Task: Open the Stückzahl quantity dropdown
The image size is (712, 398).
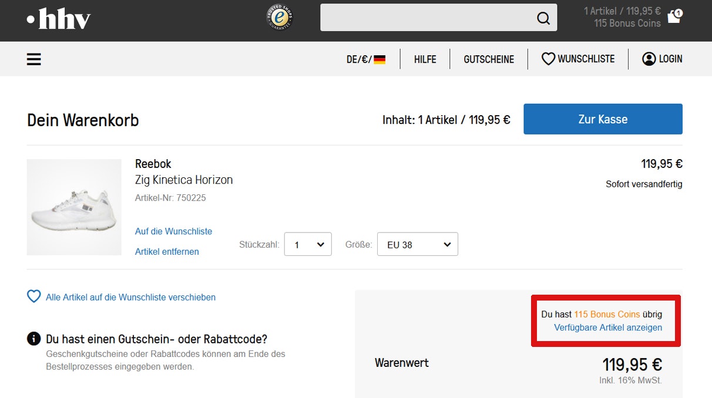Action: click(x=308, y=244)
